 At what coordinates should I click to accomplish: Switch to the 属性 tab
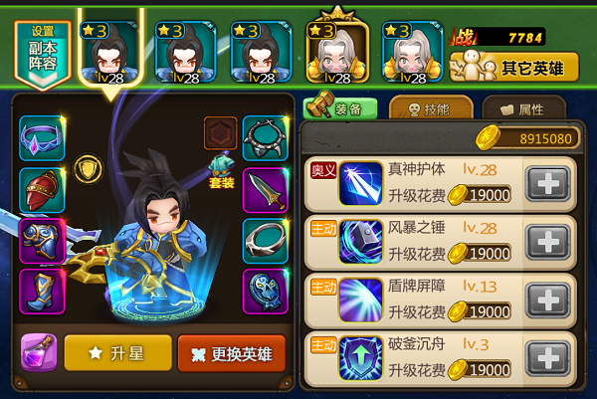(523, 109)
